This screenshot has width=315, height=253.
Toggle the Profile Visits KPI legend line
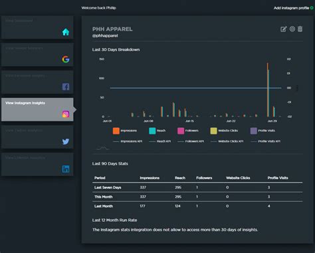(265, 141)
